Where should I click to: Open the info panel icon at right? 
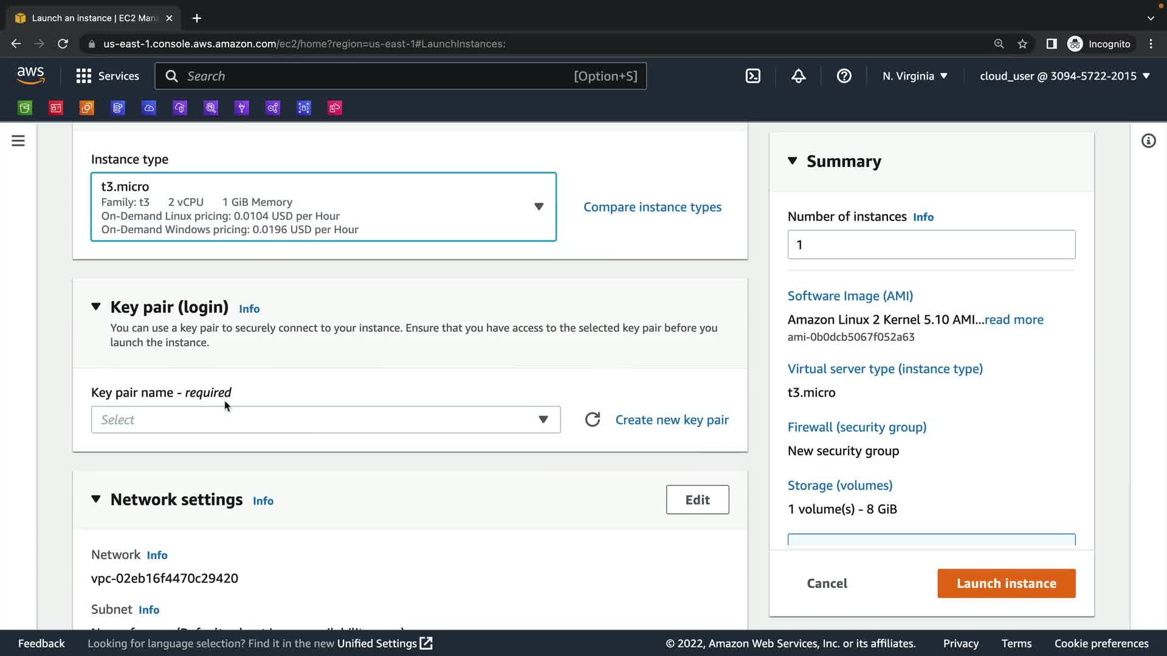click(1148, 141)
